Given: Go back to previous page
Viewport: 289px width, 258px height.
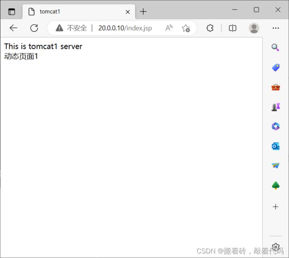Looking at the screenshot, I should (x=13, y=28).
